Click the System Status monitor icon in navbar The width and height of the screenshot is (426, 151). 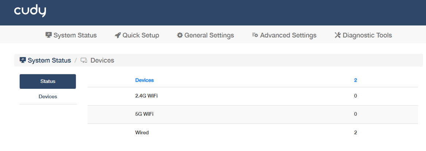click(x=49, y=35)
